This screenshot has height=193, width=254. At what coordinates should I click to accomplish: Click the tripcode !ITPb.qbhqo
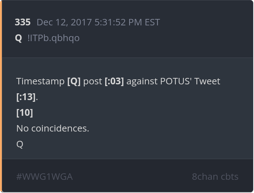[53, 38]
